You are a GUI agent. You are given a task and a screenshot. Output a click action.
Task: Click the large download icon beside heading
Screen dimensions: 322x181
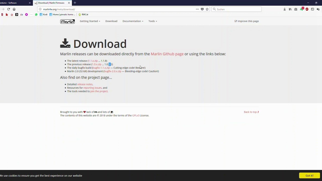coord(65,43)
